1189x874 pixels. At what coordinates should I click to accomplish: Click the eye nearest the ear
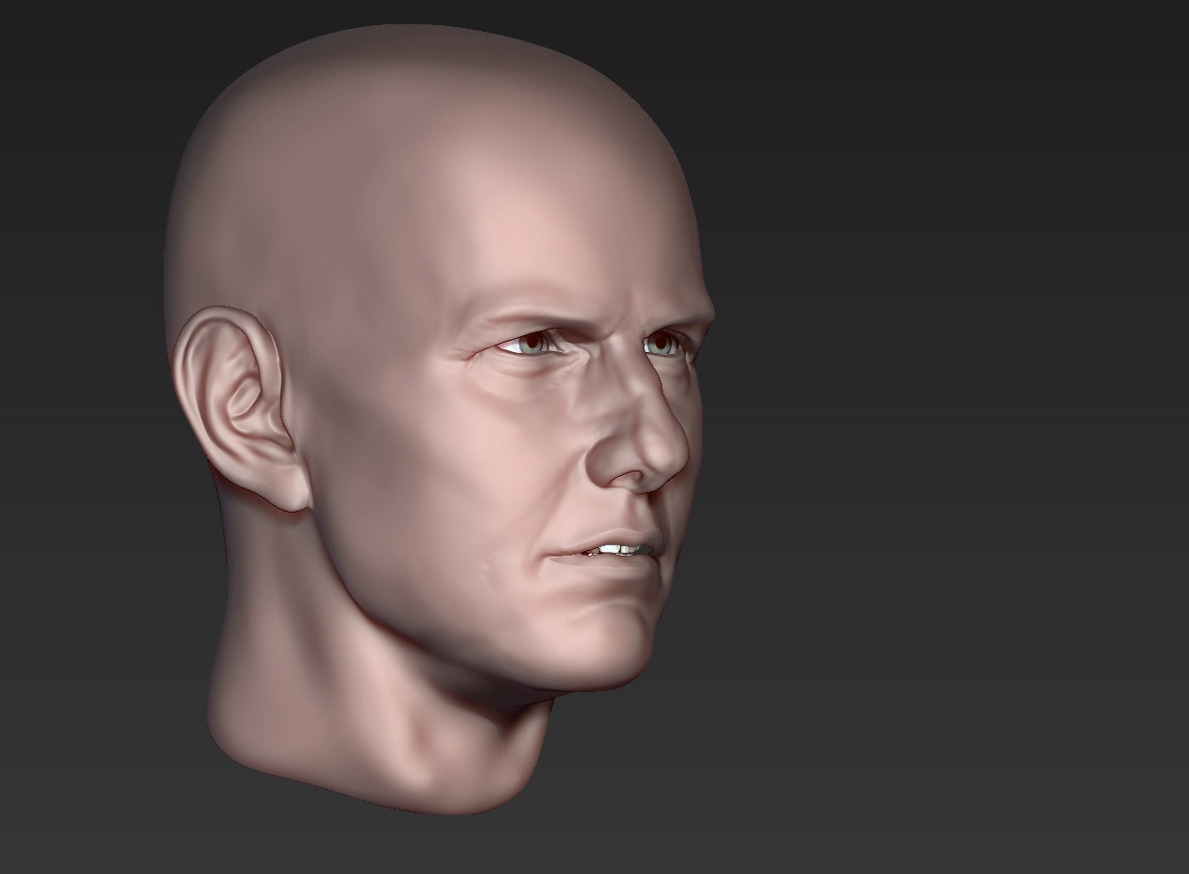tap(528, 345)
